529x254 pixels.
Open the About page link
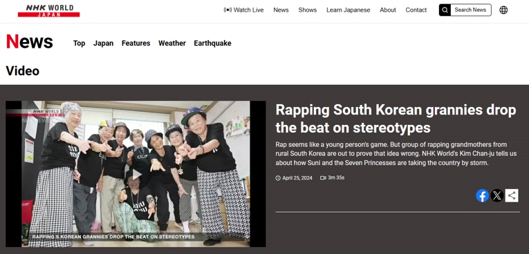[388, 10]
